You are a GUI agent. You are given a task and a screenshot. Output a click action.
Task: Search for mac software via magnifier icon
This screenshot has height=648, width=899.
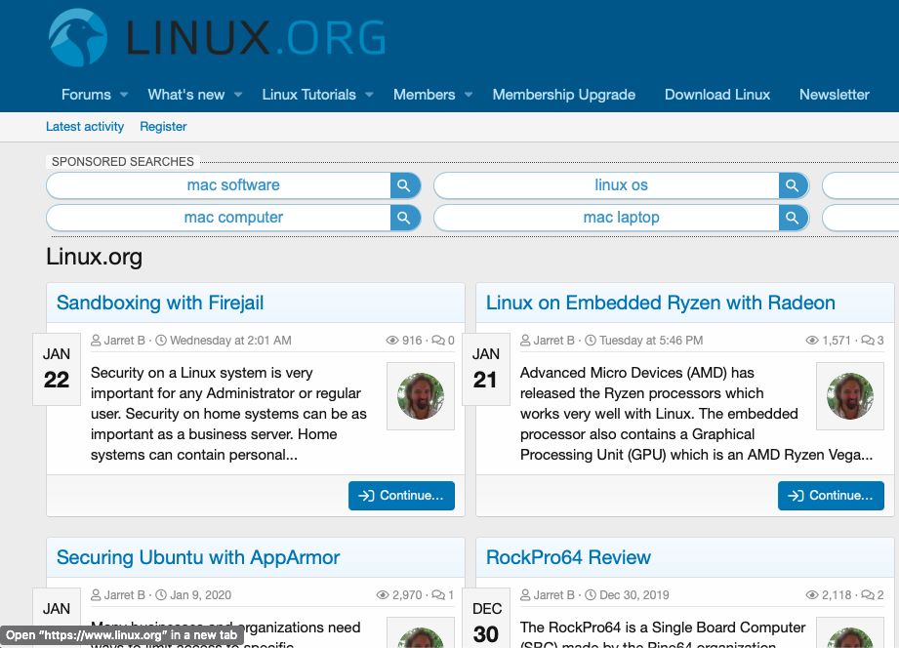point(404,185)
